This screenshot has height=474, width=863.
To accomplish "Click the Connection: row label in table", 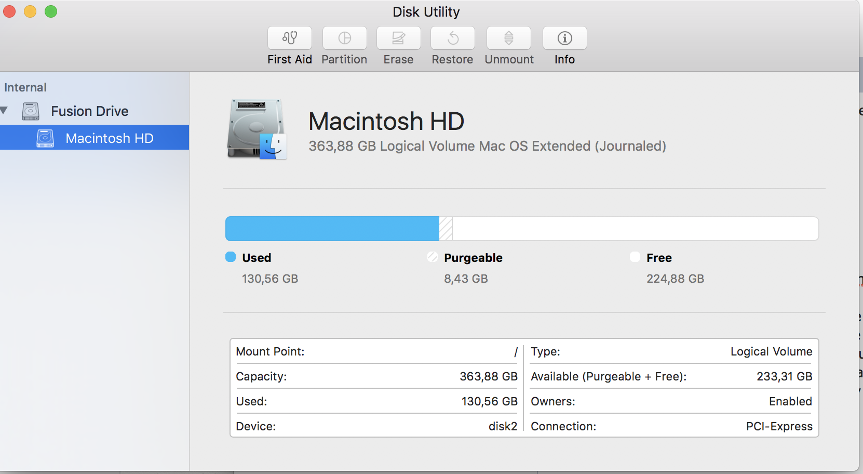I will (x=563, y=426).
